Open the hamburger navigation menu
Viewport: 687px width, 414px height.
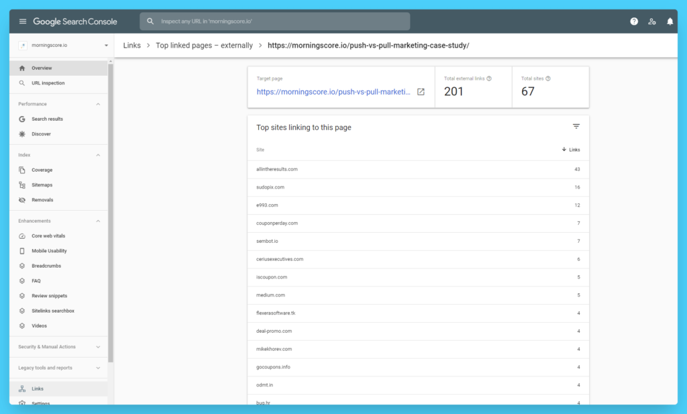(x=22, y=21)
